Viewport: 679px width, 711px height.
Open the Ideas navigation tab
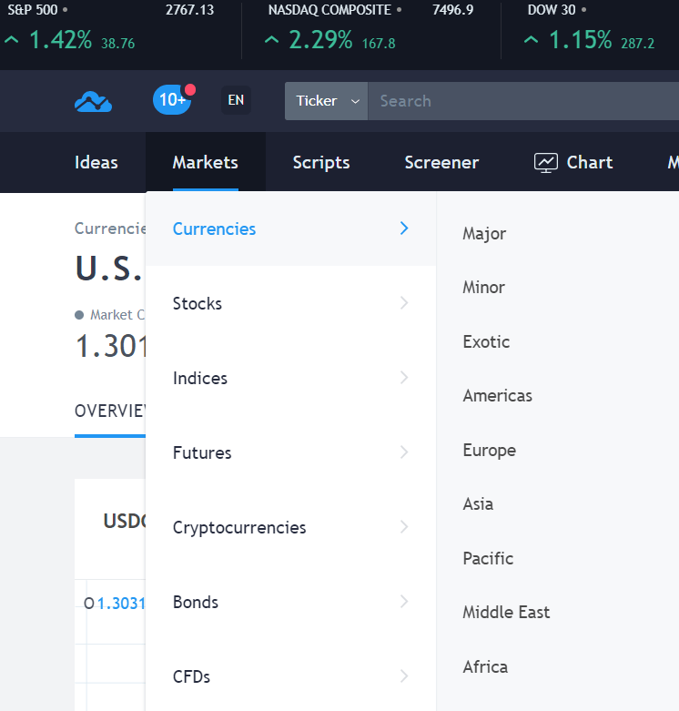tap(96, 163)
